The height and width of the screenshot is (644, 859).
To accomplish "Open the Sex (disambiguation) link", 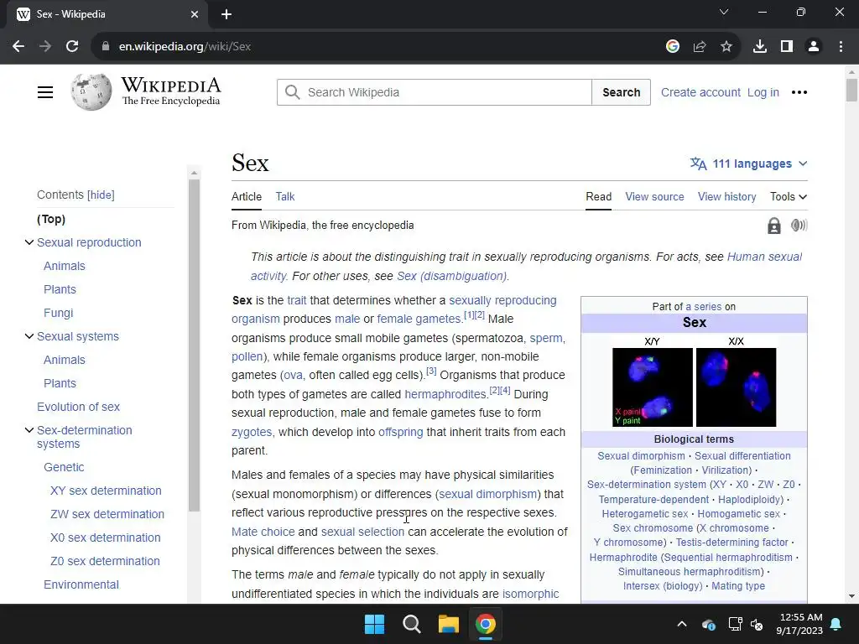I will [451, 276].
